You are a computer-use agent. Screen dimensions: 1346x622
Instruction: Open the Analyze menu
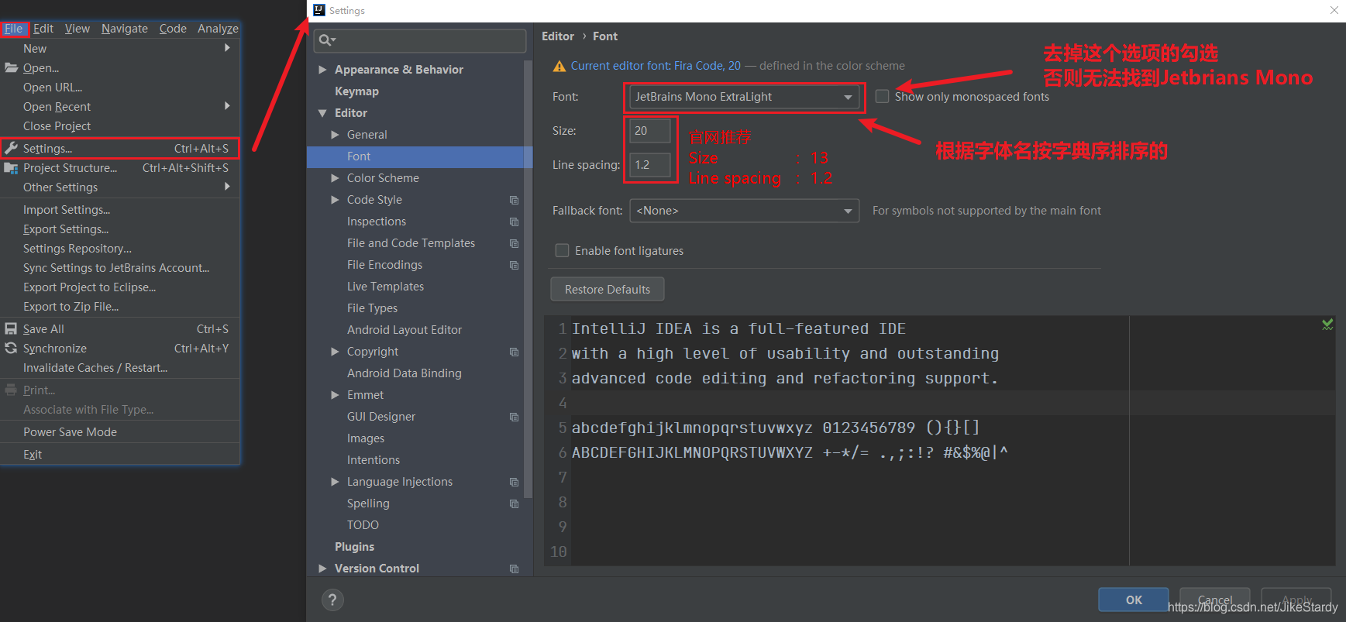click(218, 29)
